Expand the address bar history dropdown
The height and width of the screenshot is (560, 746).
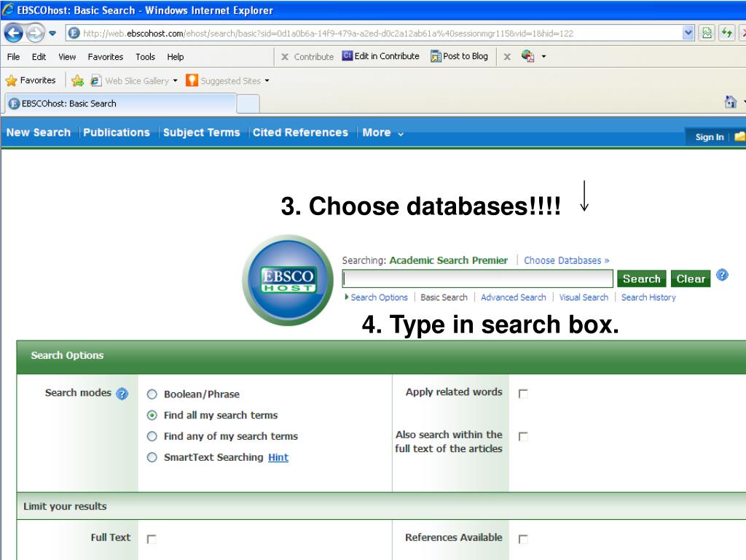pyautogui.click(x=688, y=34)
